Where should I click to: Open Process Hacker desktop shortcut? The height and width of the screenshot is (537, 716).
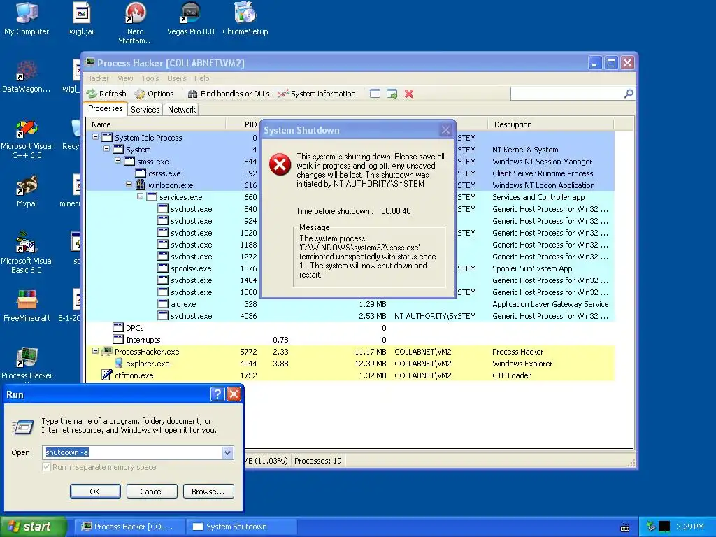[x=27, y=364]
